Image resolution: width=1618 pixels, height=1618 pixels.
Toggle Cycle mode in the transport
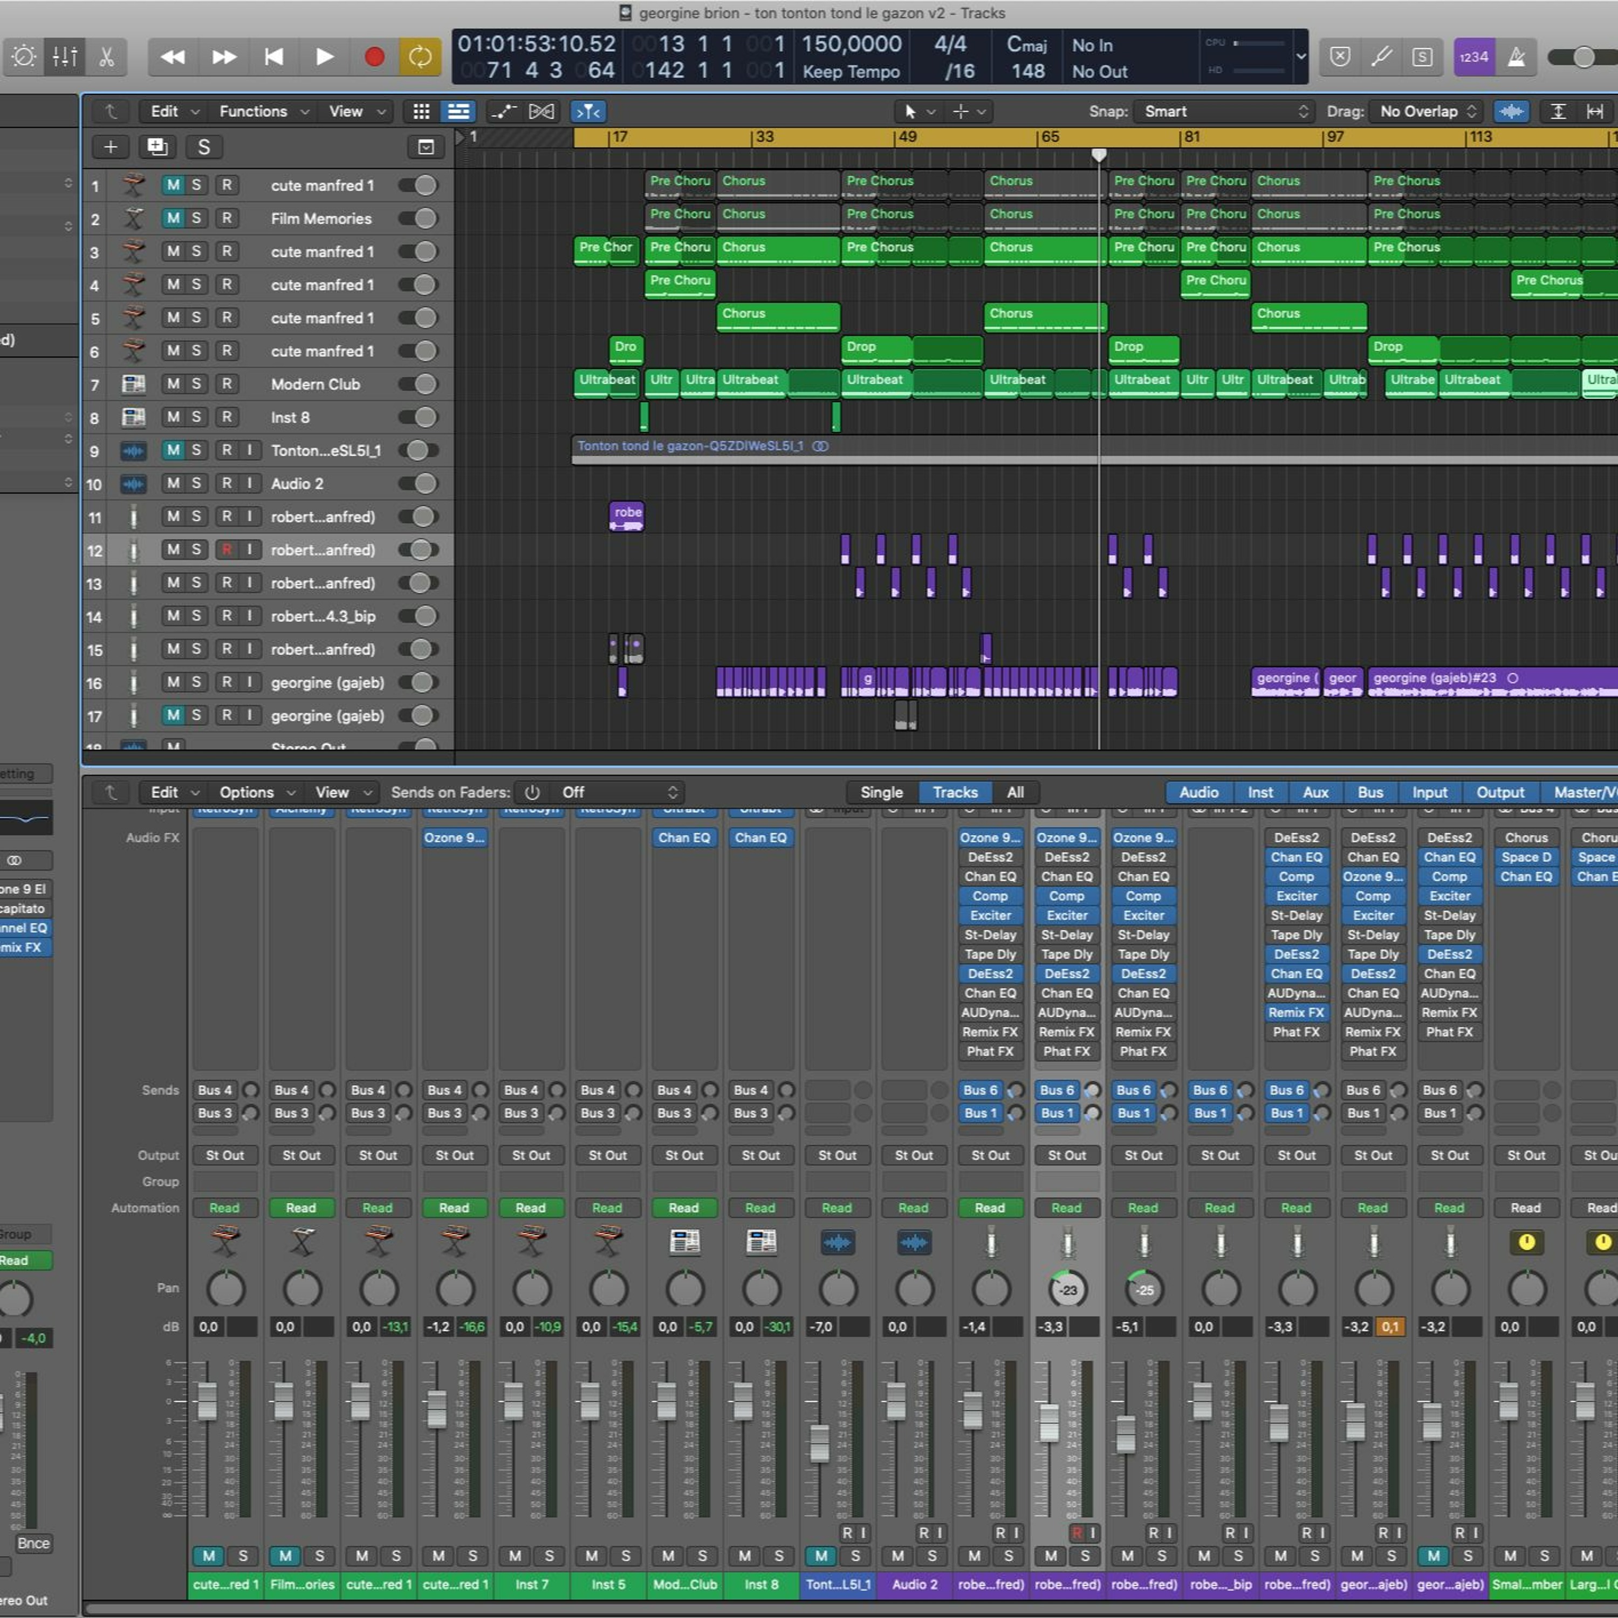pos(420,57)
